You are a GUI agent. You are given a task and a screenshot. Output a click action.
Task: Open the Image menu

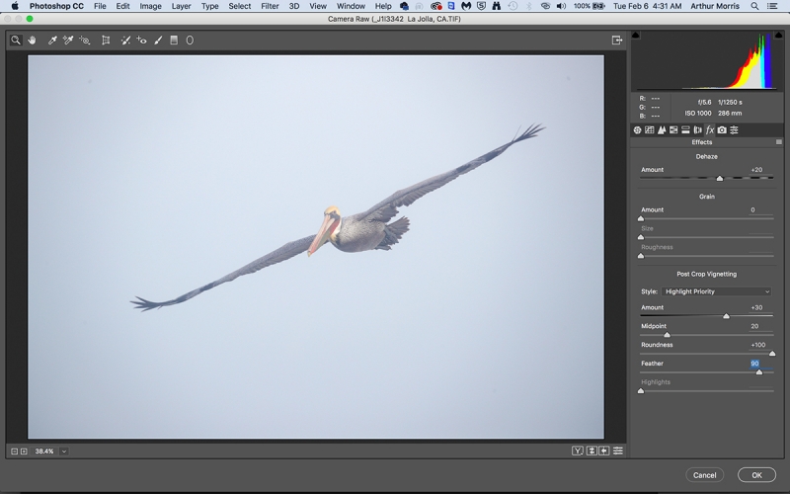[150, 6]
